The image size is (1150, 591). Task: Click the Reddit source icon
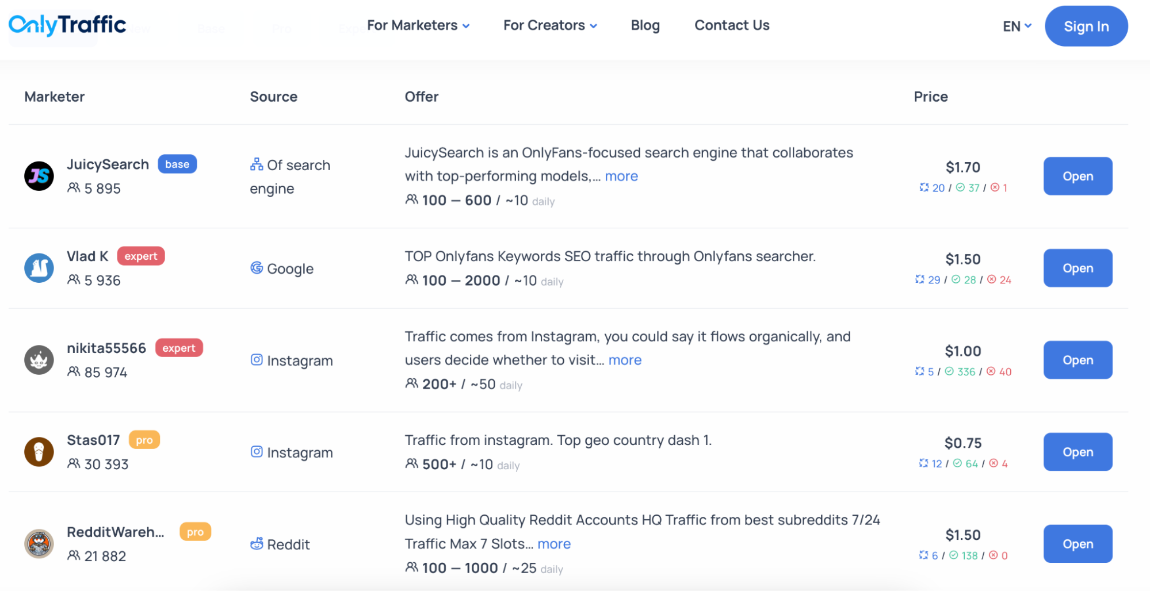[x=257, y=544]
